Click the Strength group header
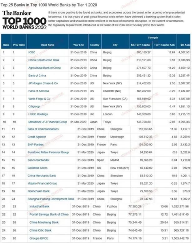Screen dimensions: 192x243 tap(153, 38)
